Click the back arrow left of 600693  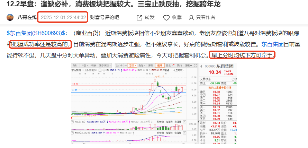[201, 66]
